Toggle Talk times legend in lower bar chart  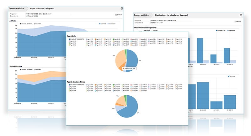(x=232, y=76)
